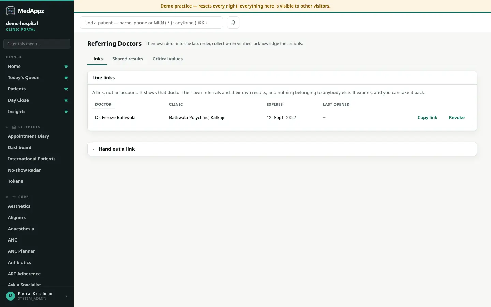Open the notifications bell
The width and height of the screenshot is (491, 307).
coord(233,23)
